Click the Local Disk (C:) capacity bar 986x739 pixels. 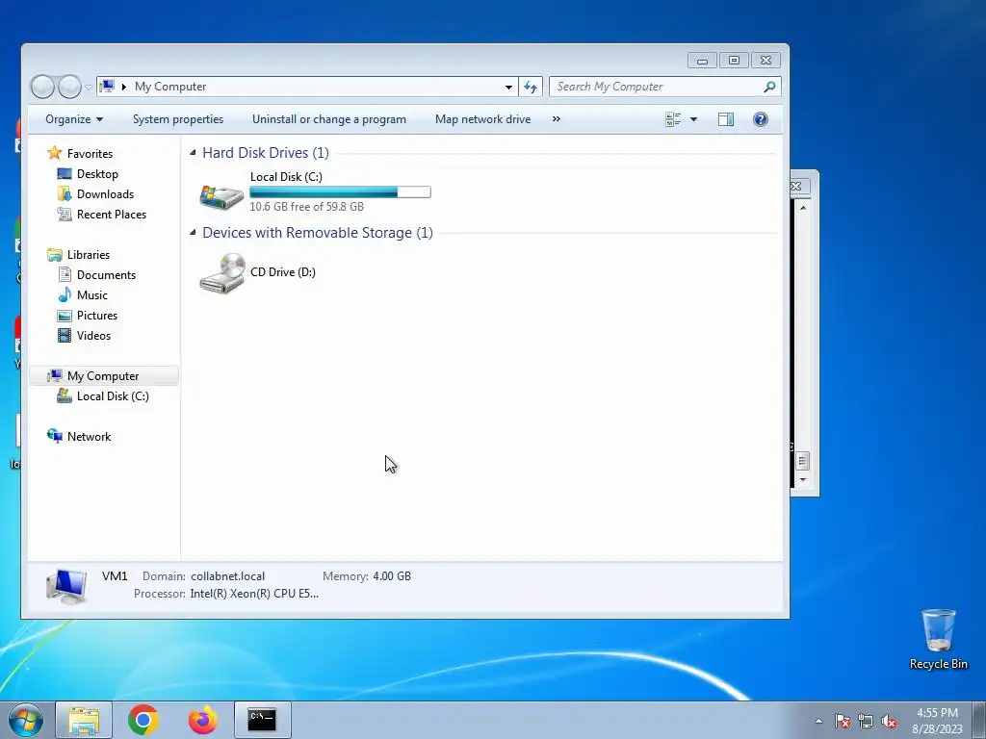coord(340,192)
